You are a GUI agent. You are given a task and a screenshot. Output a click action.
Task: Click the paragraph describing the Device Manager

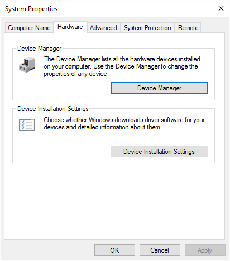coord(122,66)
